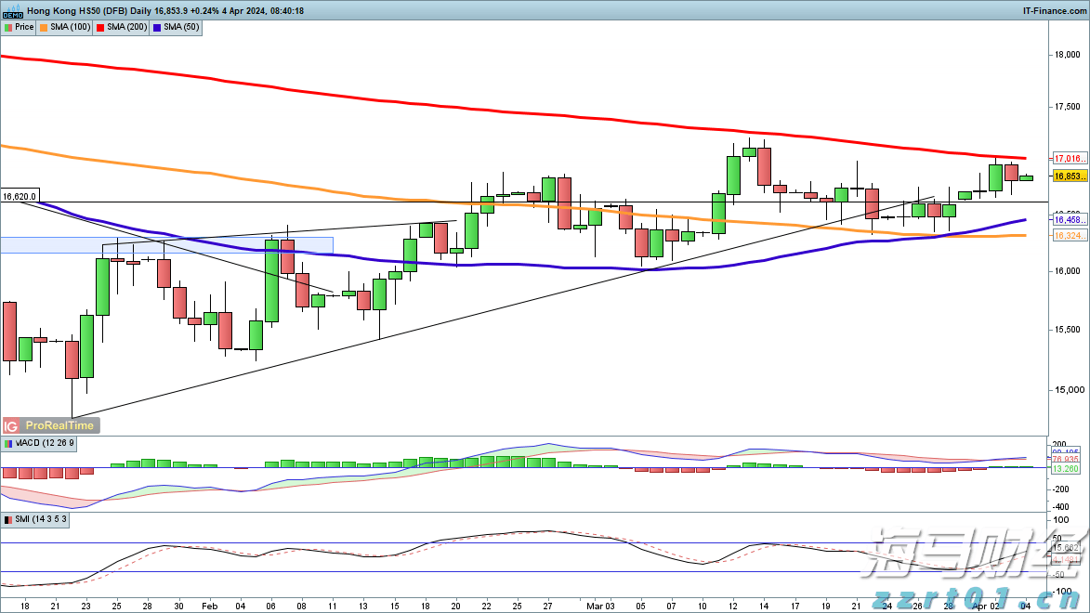
Task: Click the MACD indicator color icon
Action: 7,444
